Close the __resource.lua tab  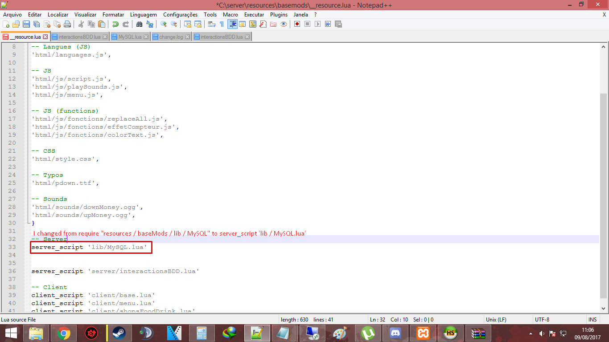pos(45,37)
